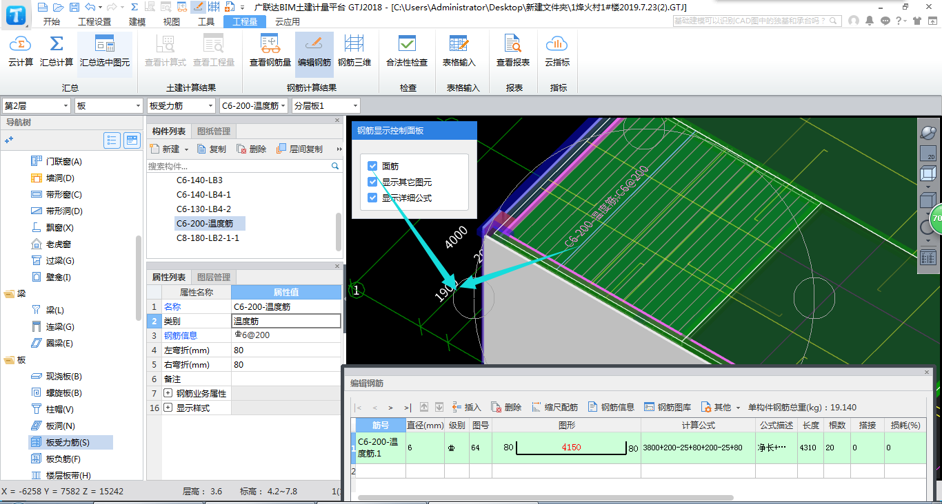Click 缩尺配筋 in rebar editor toolbar
Image resolution: width=942 pixels, height=504 pixels.
point(554,407)
